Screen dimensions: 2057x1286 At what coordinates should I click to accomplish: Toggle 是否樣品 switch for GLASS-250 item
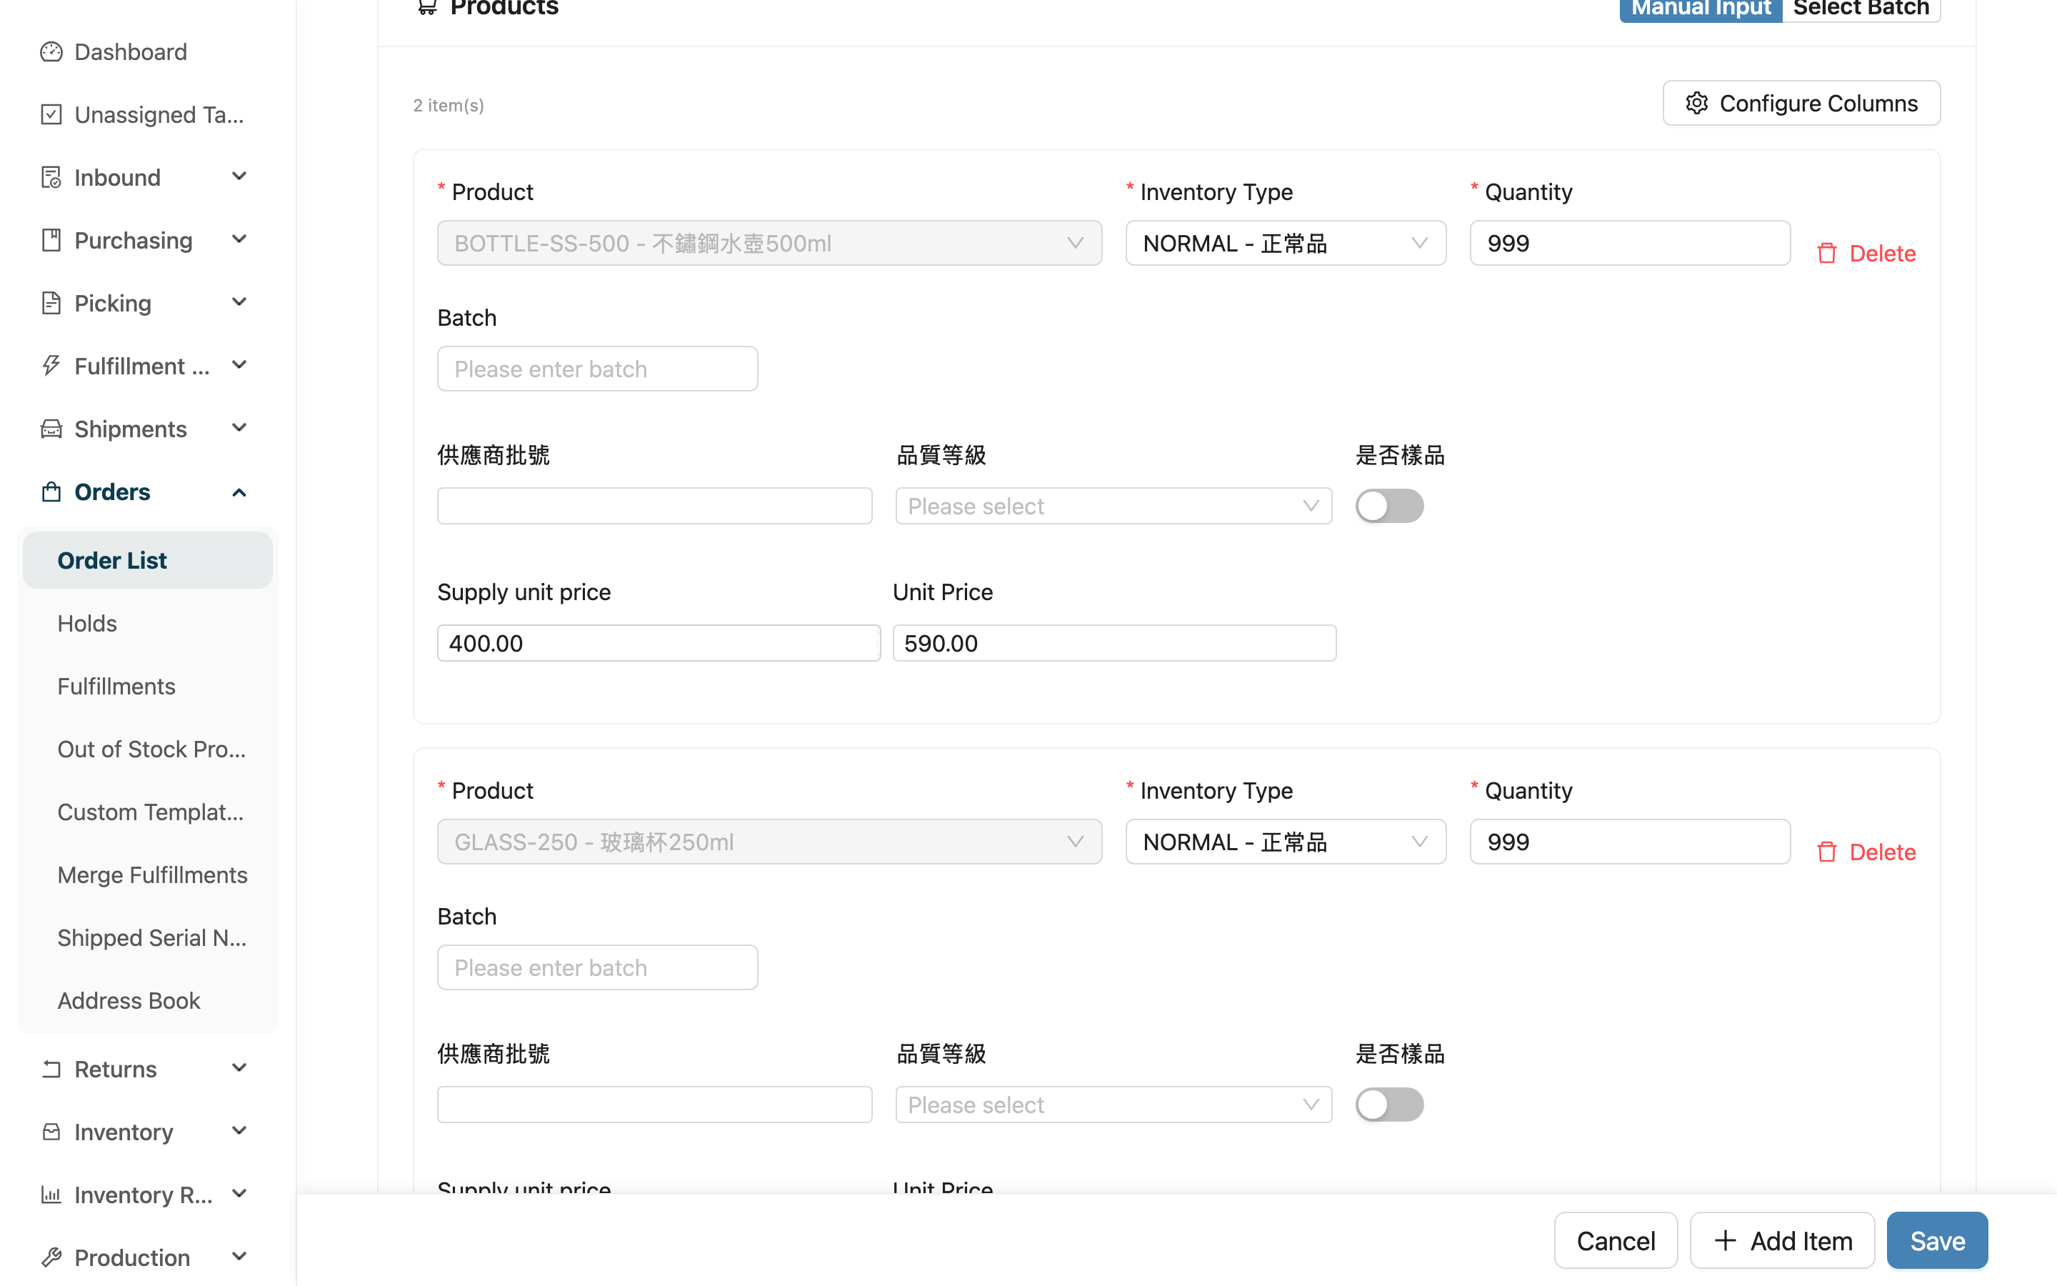tap(1389, 1105)
